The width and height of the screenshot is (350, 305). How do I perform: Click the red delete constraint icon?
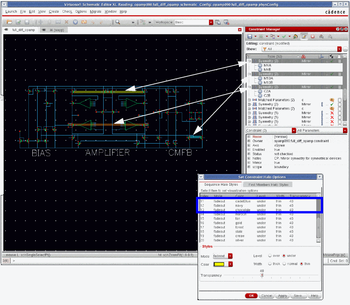[x=313, y=37]
